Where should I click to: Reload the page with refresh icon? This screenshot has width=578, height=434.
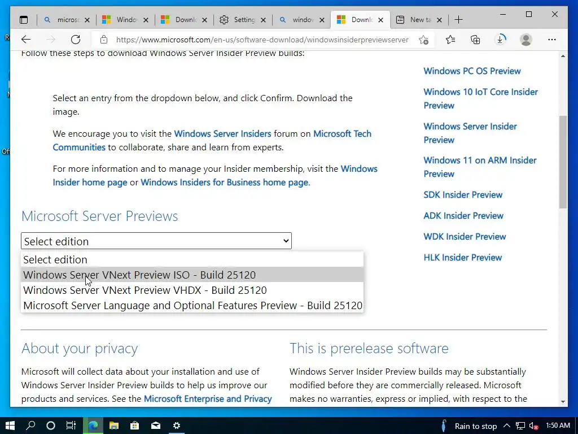tap(76, 40)
